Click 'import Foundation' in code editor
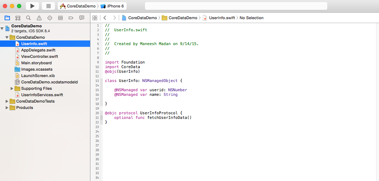This screenshot has height=181, width=379. click(x=125, y=62)
